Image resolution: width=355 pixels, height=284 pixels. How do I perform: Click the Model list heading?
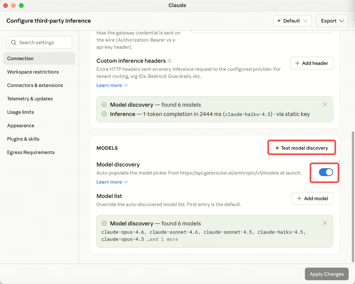[x=109, y=196]
